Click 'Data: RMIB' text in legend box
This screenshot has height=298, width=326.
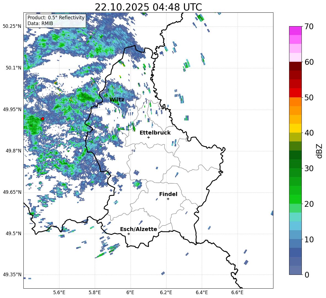coord(40,23)
